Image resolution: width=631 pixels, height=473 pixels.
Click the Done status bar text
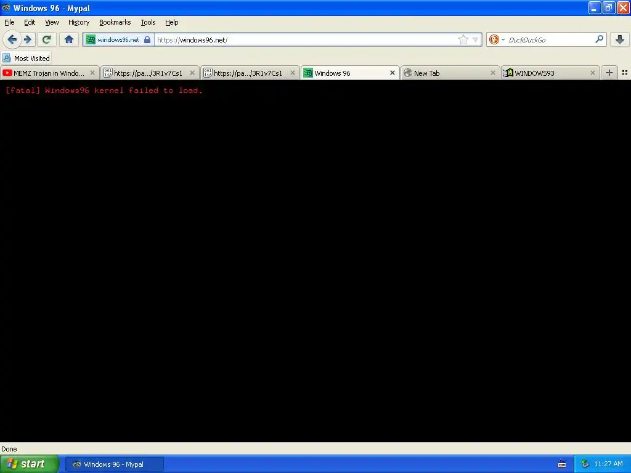(9, 449)
